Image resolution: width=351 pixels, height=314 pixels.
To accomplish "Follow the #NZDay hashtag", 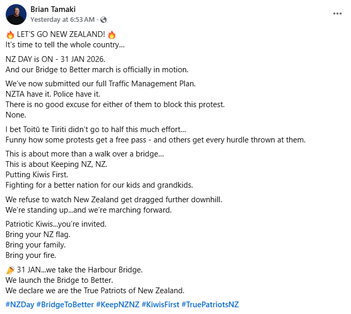I will [x=19, y=304].
